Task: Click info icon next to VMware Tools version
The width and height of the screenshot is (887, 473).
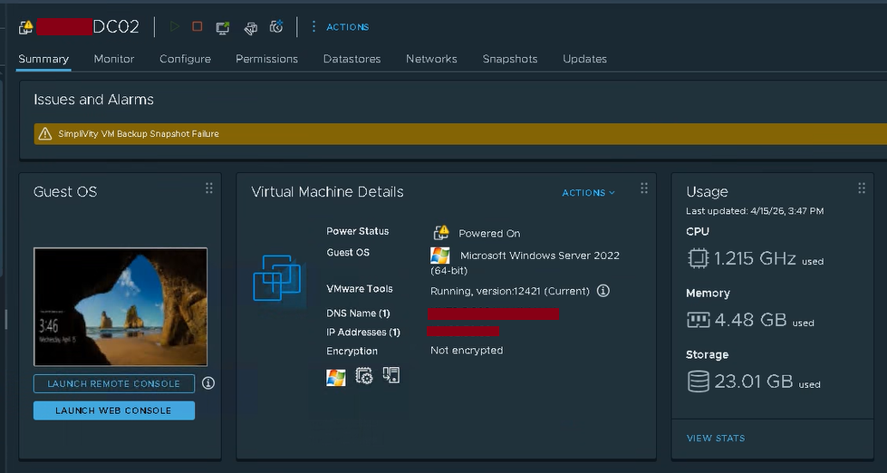Action: 603,291
